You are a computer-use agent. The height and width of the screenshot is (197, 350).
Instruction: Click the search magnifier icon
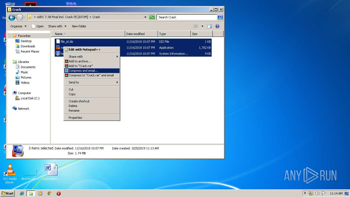[x=220, y=17]
